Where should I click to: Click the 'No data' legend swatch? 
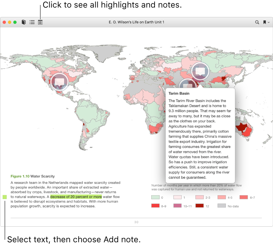coord(222,206)
